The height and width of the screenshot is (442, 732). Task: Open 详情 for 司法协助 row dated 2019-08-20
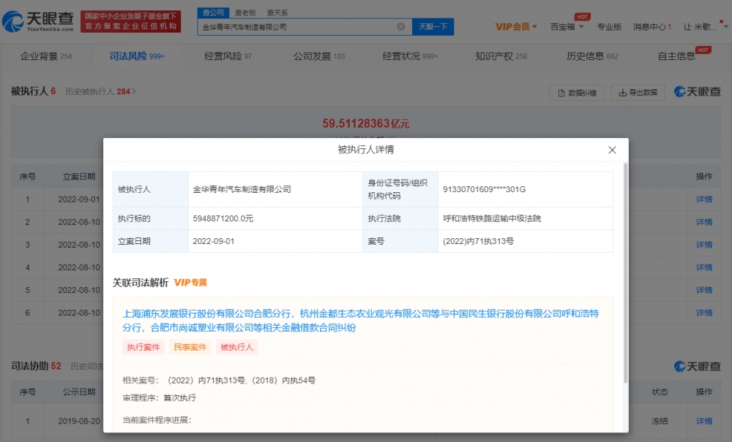click(704, 421)
